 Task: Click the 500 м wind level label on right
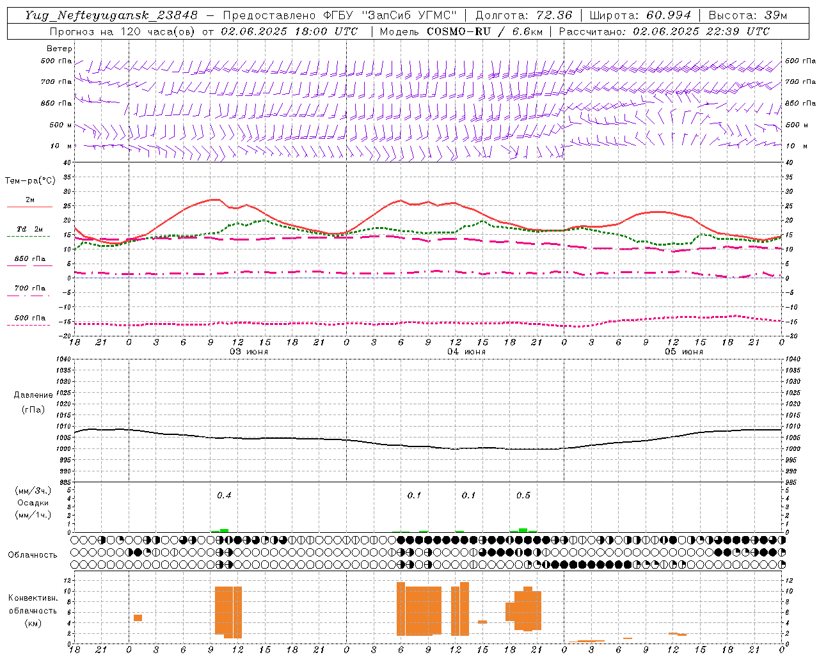[797, 125]
